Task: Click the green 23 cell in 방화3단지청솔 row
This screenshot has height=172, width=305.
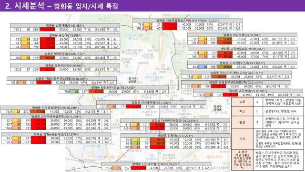Action: [74, 91]
